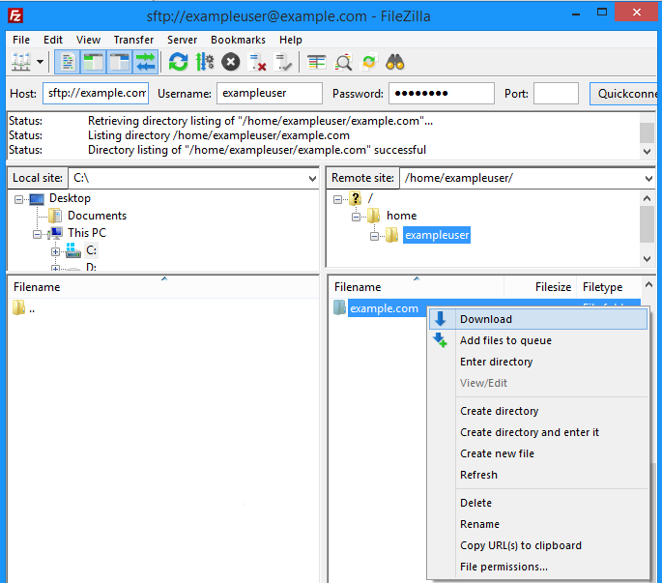This screenshot has width=662, height=583.
Task: Select home folder in remote tree
Action: click(401, 216)
